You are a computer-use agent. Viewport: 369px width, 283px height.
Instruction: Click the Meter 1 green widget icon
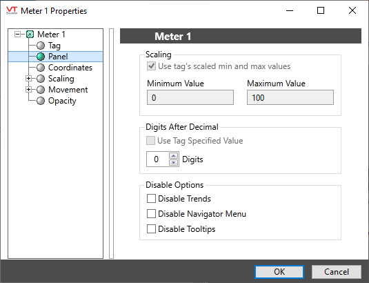point(30,35)
